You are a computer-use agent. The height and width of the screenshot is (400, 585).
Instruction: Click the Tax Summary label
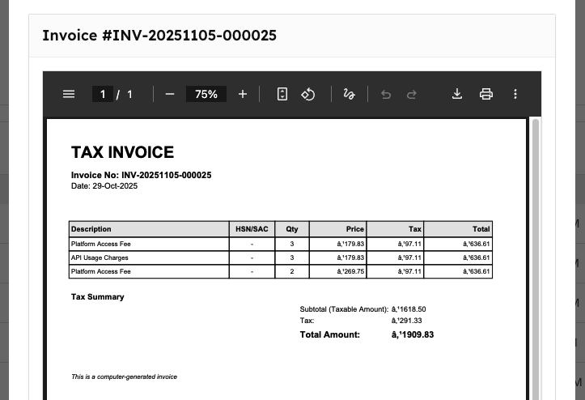(98, 297)
